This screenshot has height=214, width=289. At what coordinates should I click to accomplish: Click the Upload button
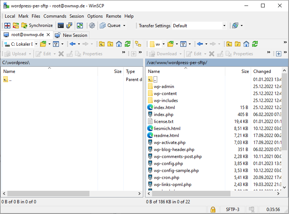coord(15,54)
